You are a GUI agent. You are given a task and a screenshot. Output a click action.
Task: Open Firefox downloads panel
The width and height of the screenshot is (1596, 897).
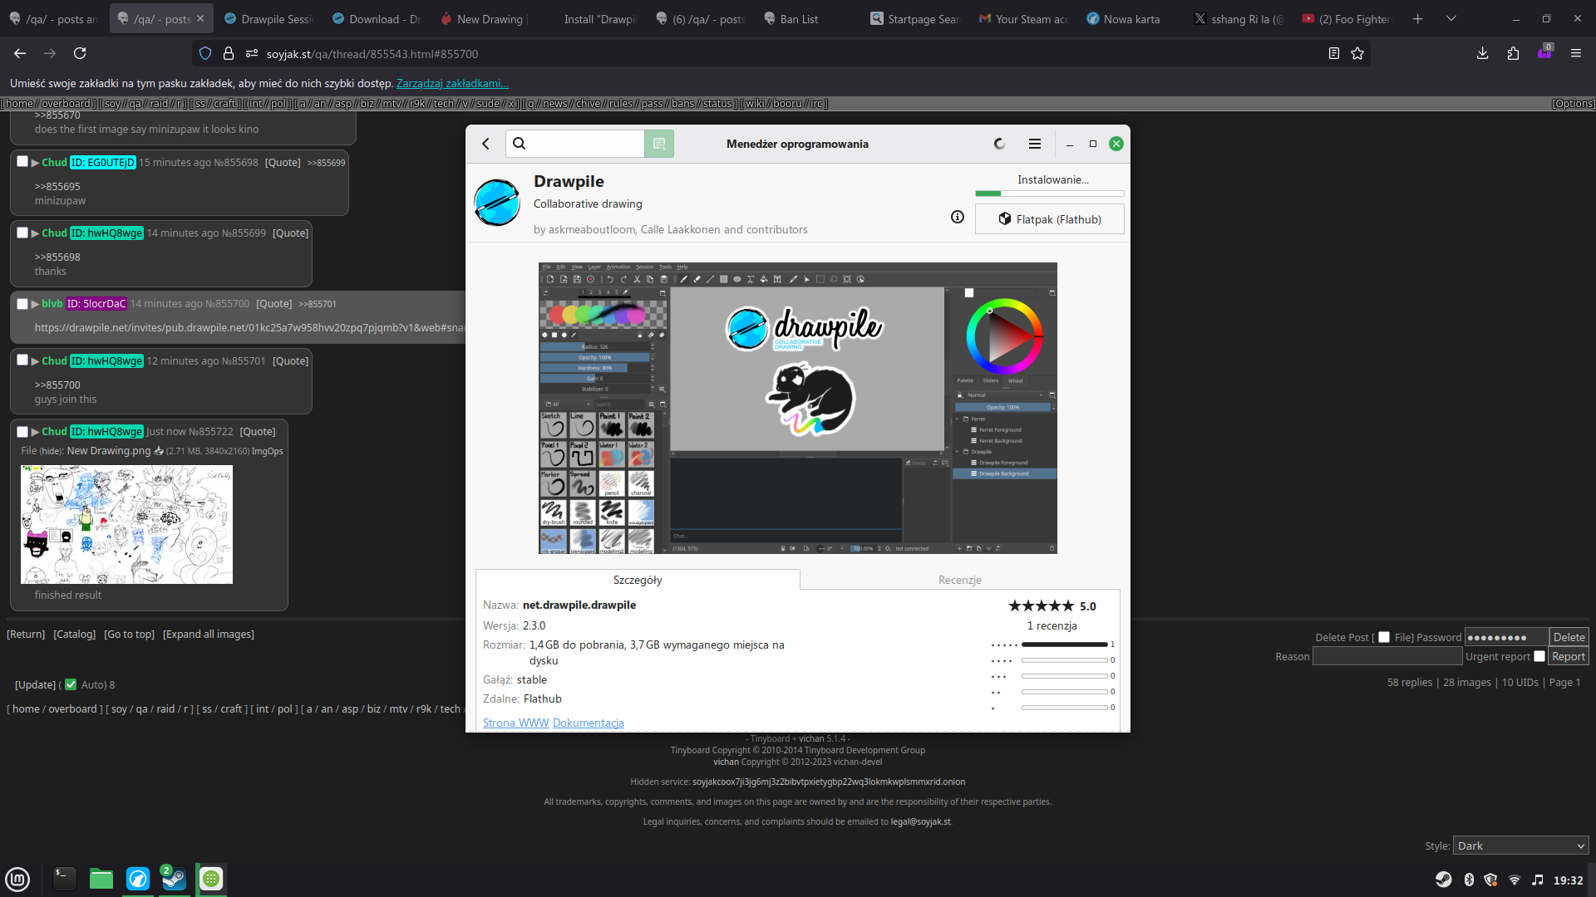[1482, 53]
